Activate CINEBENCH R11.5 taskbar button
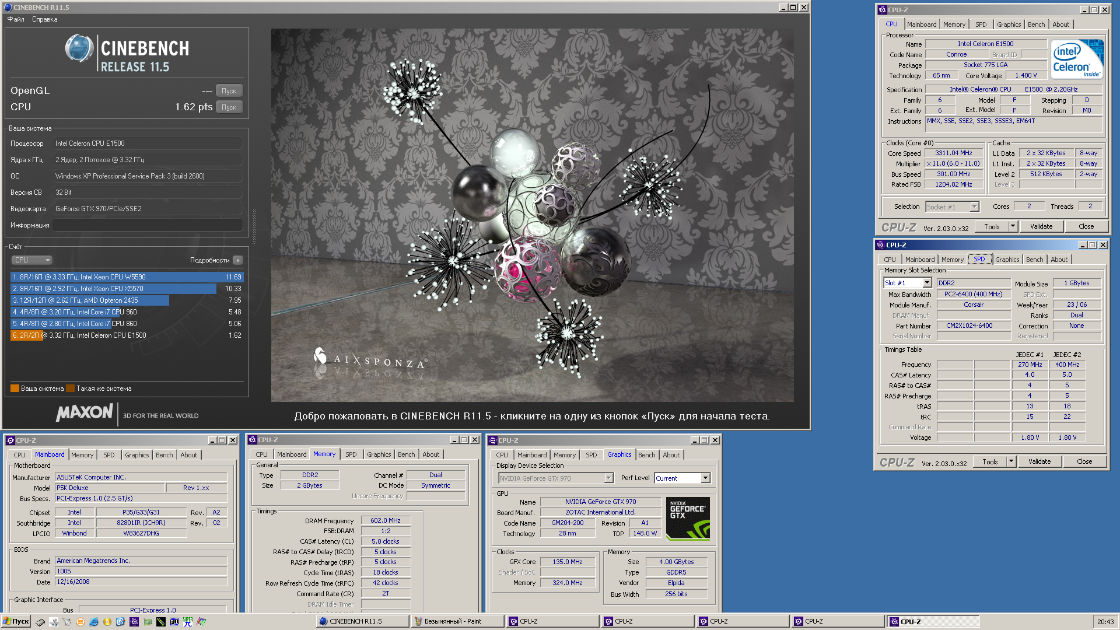This screenshot has width=1120, height=630. [362, 621]
